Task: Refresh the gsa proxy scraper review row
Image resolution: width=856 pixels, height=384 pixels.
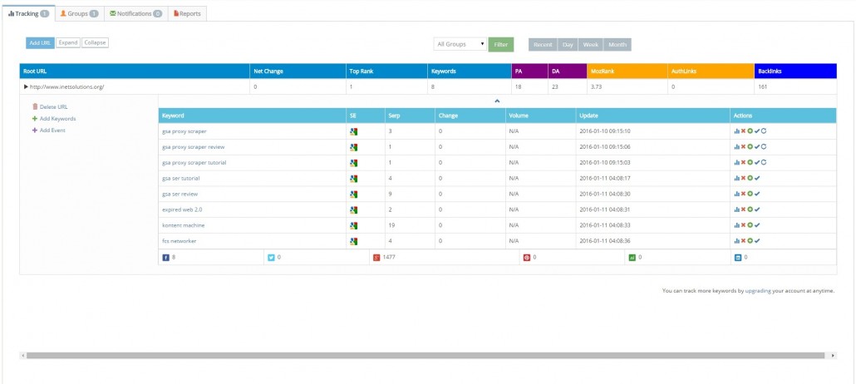Action: coord(764,147)
